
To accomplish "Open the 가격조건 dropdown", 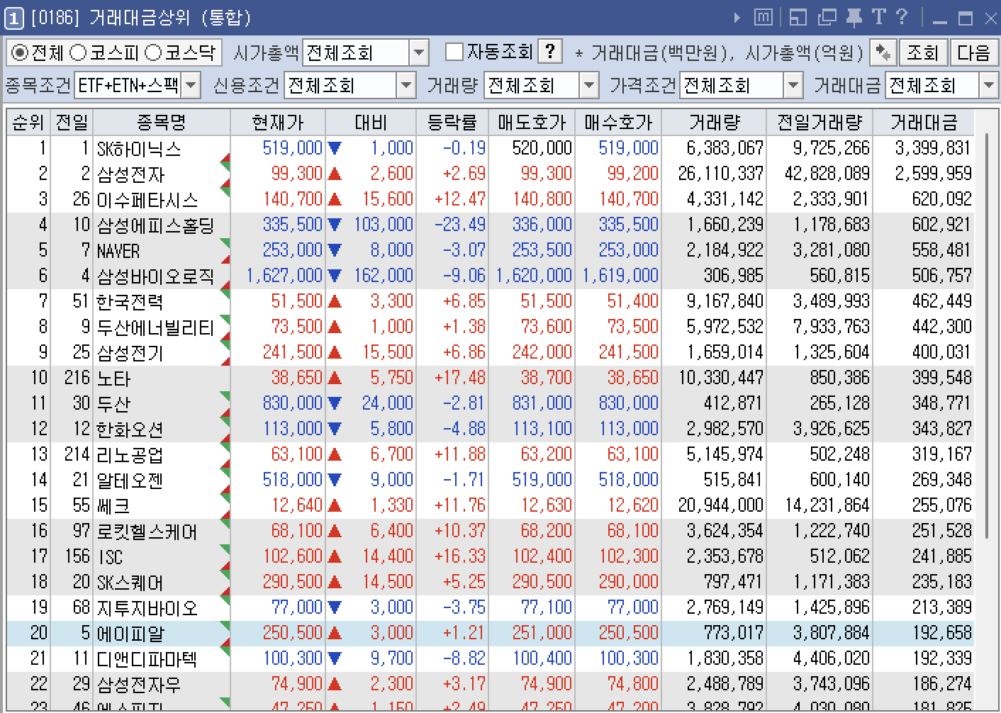I will 793,86.
